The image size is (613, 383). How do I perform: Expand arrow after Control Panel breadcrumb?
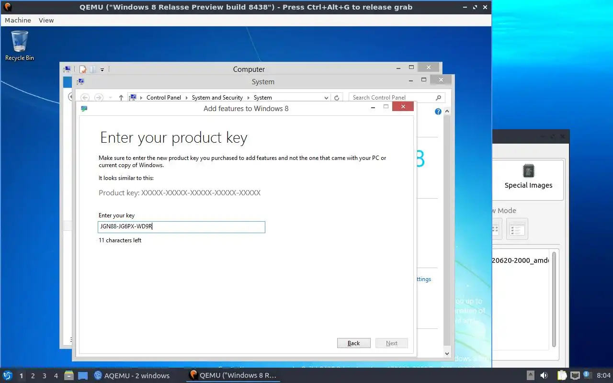pyautogui.click(x=187, y=98)
